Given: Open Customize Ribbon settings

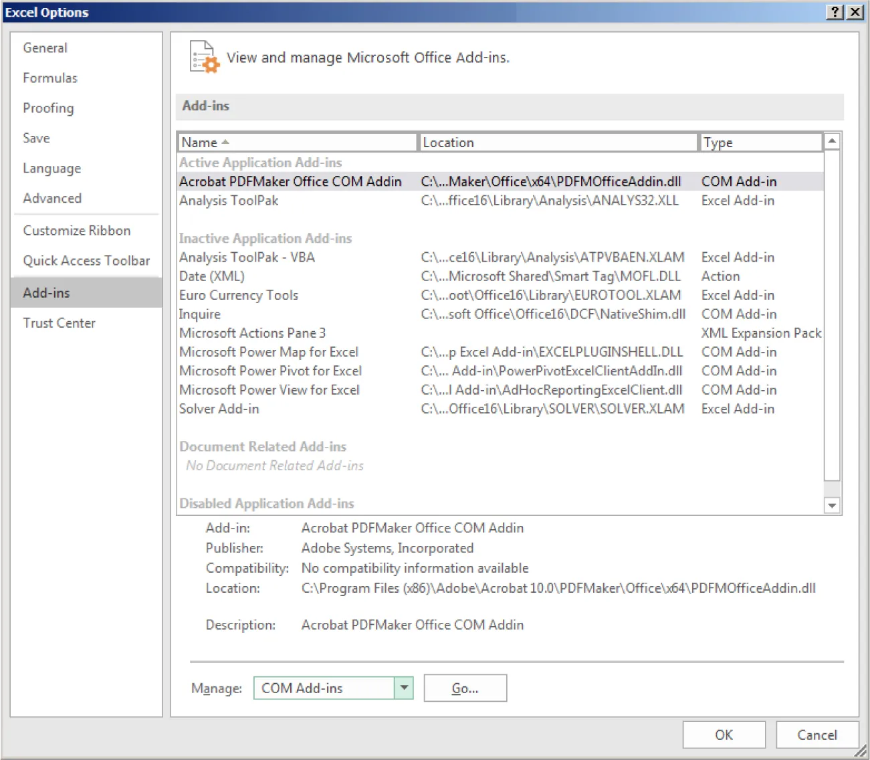Looking at the screenshot, I should [x=77, y=230].
